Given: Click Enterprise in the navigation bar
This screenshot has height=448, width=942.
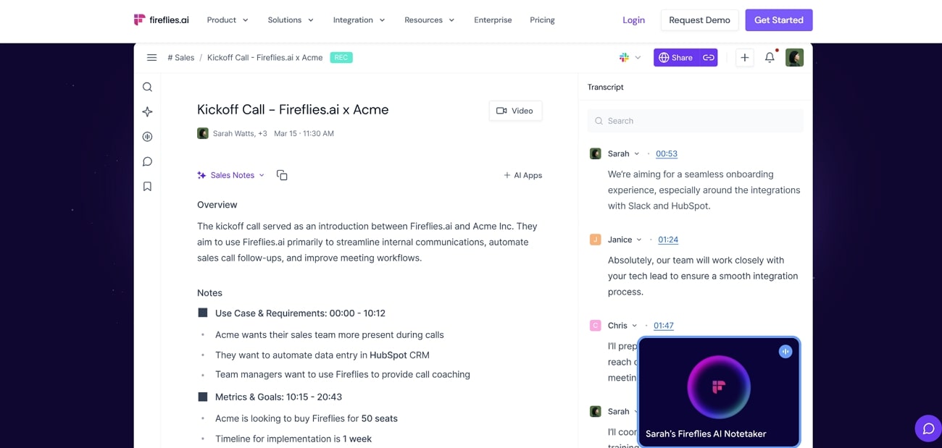Looking at the screenshot, I should pos(493,20).
